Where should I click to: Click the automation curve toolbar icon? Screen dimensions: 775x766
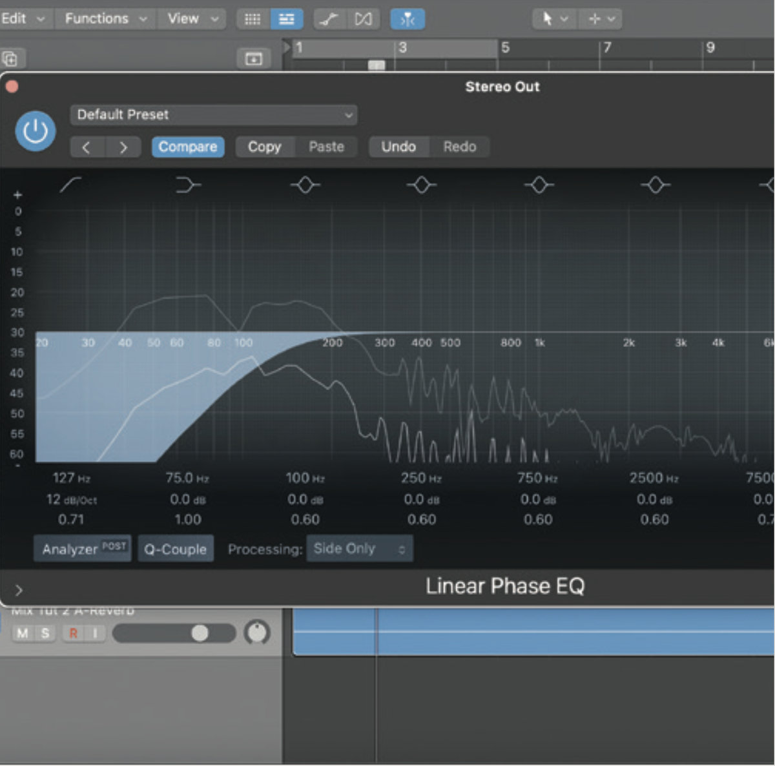point(327,19)
